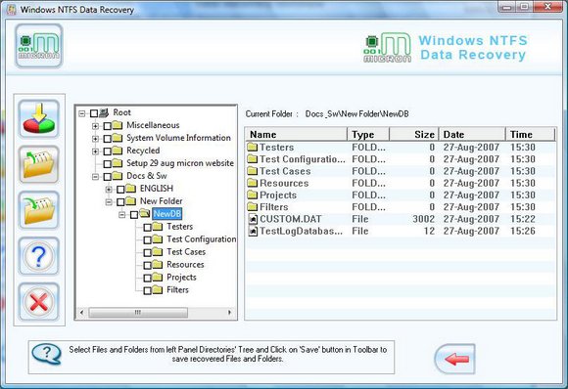Click the TestLogDatabas... file icon
The image size is (568, 389).
(x=253, y=231)
